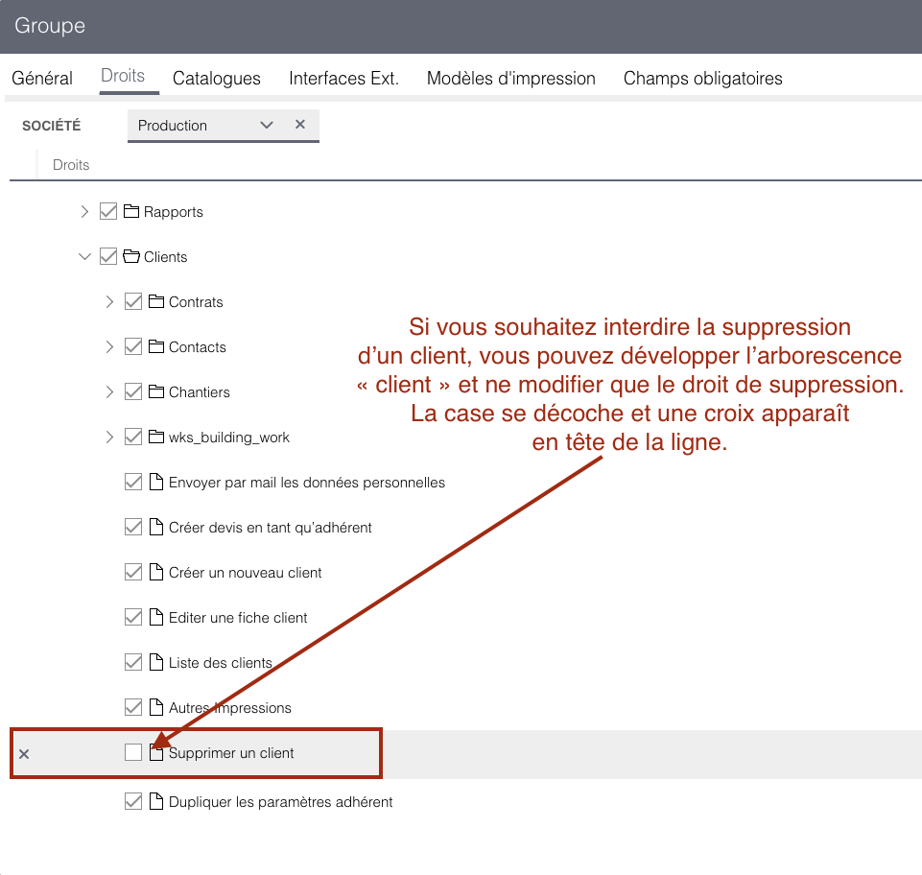922x875 pixels.
Task: Collapse the Clients tree node
Action: (84, 256)
